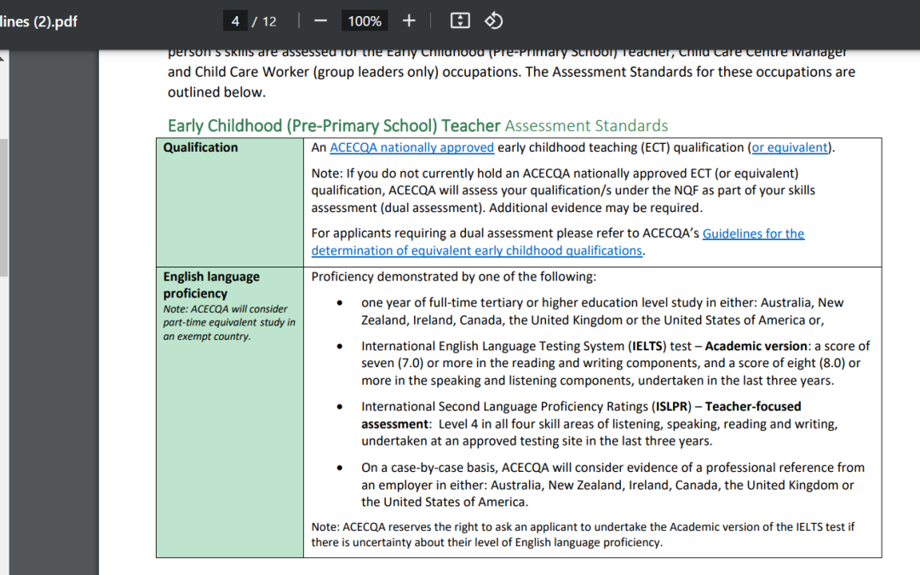
Task: Open 'determination of equivalent early childhood qualifications' link
Action: click(x=477, y=251)
